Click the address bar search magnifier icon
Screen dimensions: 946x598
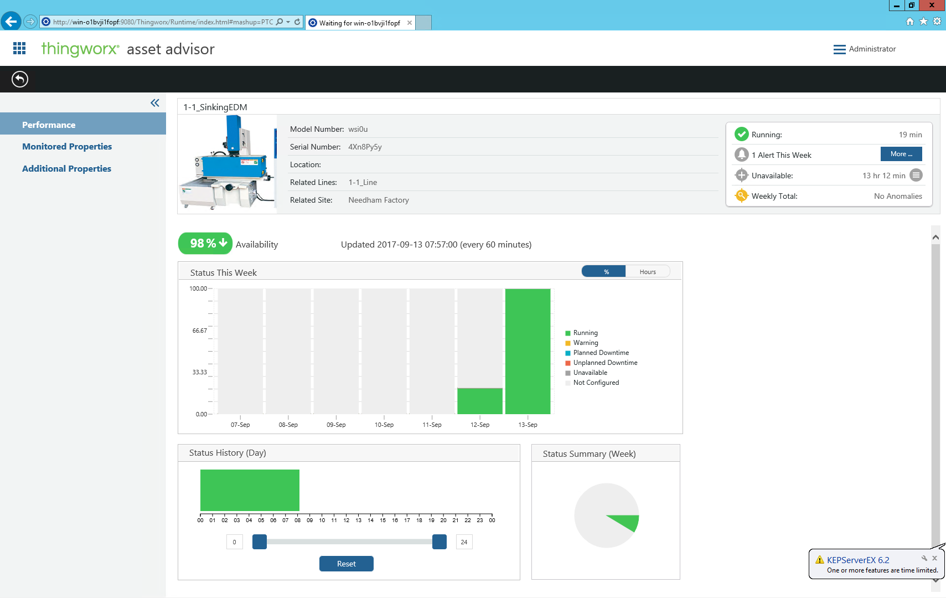[x=280, y=22]
